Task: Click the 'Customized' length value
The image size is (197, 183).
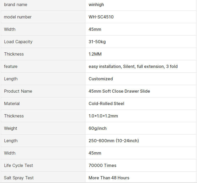Action: pyautogui.click(x=100, y=79)
